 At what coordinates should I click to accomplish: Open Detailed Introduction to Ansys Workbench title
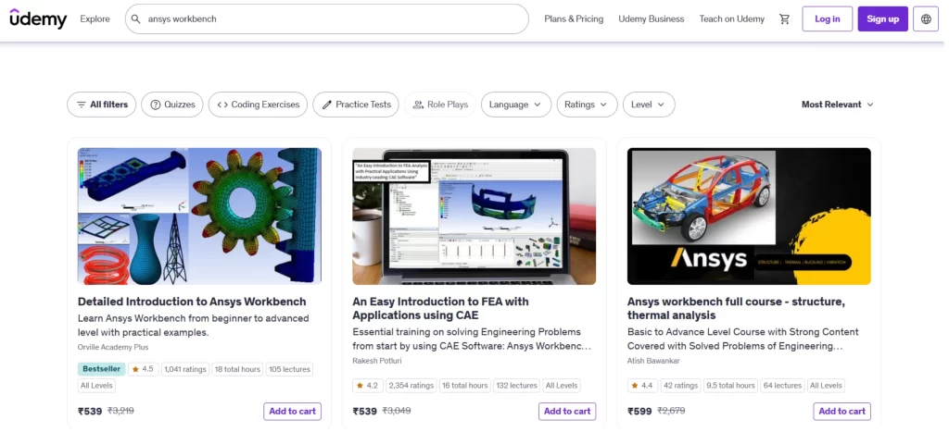coord(192,302)
